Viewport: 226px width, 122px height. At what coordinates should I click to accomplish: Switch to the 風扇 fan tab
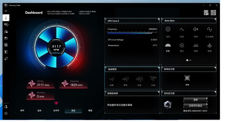click(x=73, y=111)
